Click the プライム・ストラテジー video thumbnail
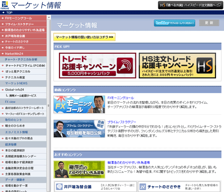The width and height of the screenshot is (224, 192). click(x=79, y=129)
